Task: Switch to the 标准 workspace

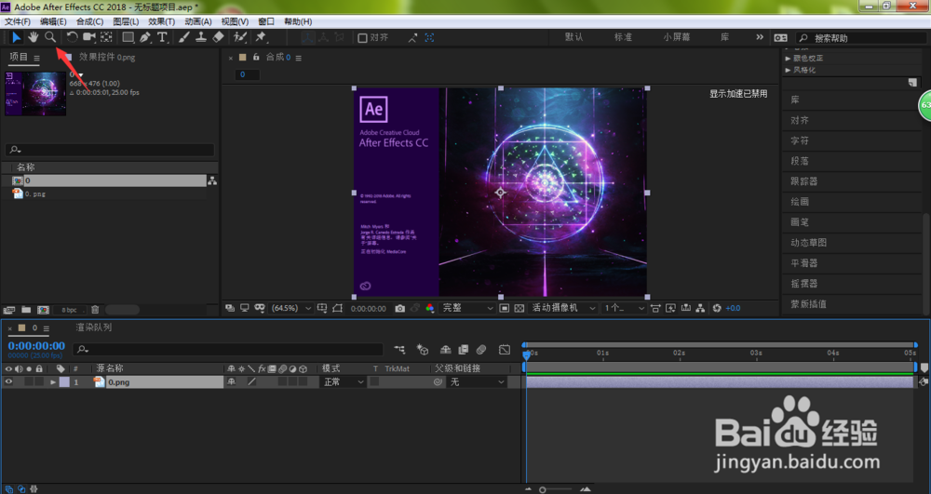Action: [623, 37]
